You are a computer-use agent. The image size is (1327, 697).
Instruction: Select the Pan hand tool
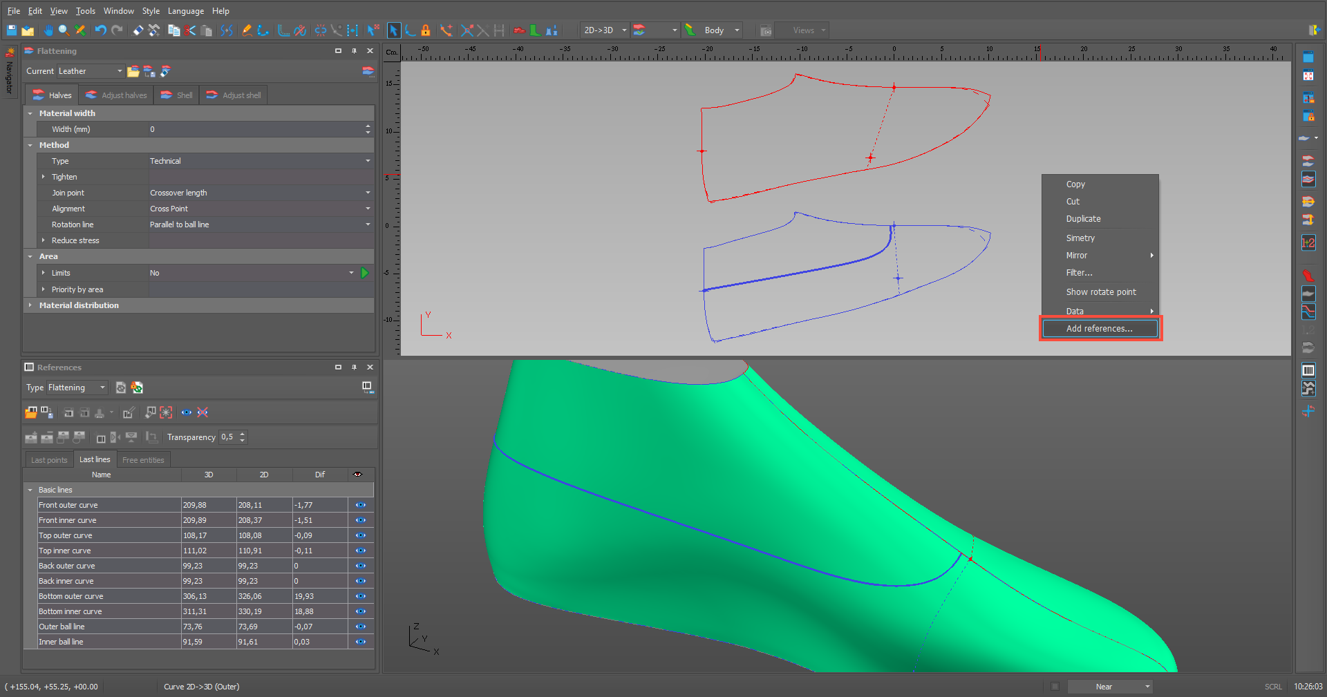(x=48, y=30)
